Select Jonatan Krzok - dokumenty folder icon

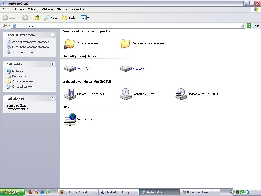(125, 44)
